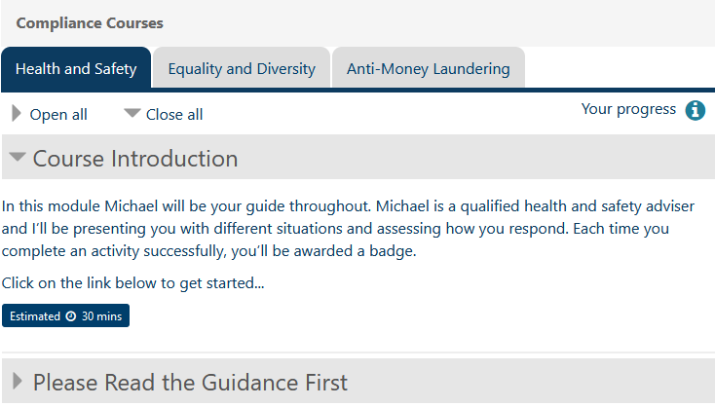This screenshot has height=407, width=715.
Task: Click the 30 mins duration text
Action: pyautogui.click(x=101, y=316)
